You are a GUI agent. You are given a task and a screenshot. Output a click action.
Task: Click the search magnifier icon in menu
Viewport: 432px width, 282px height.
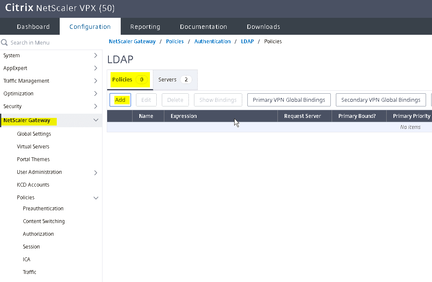pyautogui.click(x=5, y=42)
